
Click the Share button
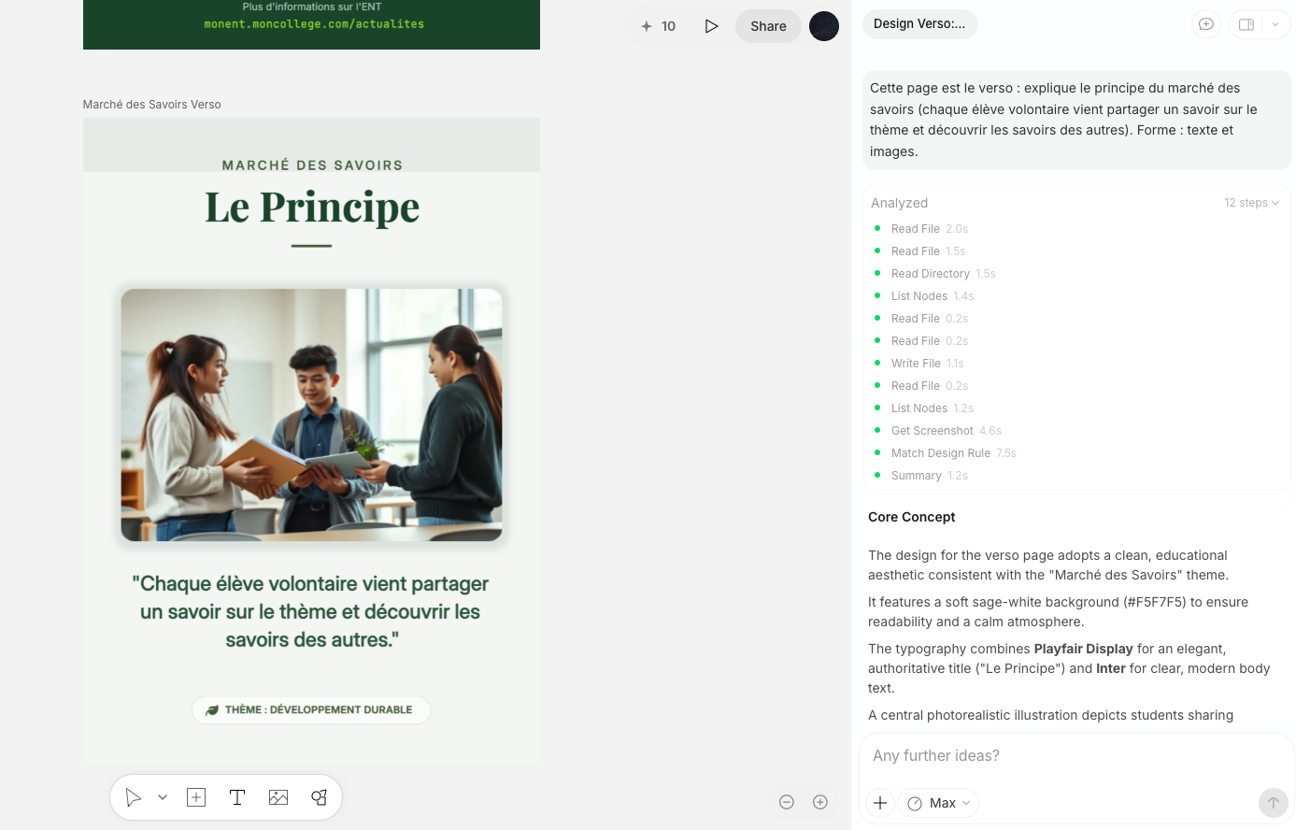768,26
